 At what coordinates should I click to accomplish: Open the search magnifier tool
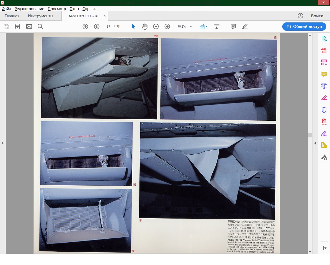(x=40, y=27)
